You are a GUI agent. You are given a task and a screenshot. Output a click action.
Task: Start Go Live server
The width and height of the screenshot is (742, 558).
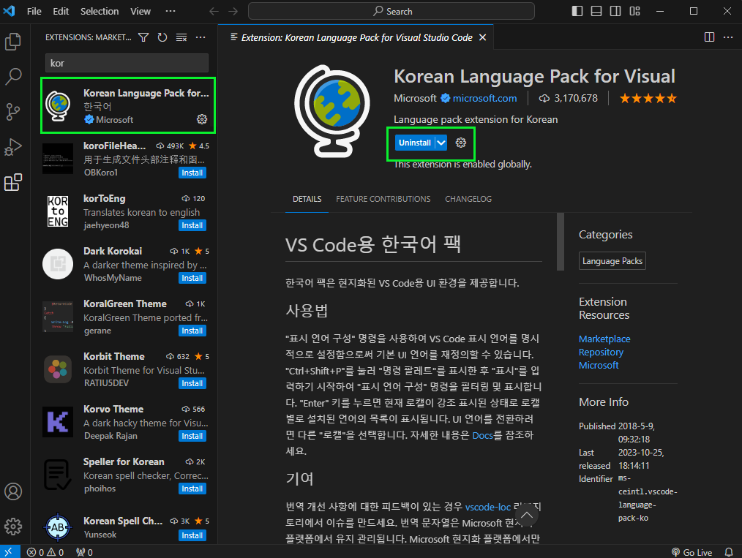tap(692, 552)
